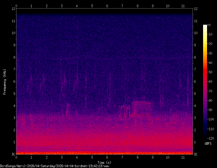Click the 3 kHz label on the right frequency axis
This screenshot has height=168, width=217.
(x=195, y=118)
